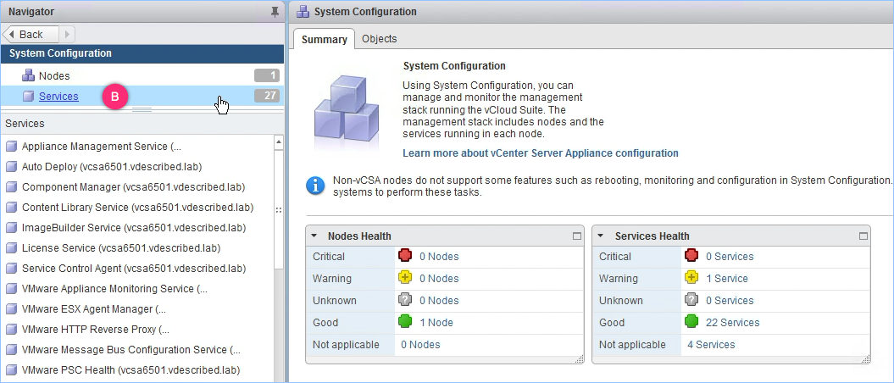The height and width of the screenshot is (383, 894).
Task: Click the green good icon in Services Health
Action: pyautogui.click(x=691, y=321)
